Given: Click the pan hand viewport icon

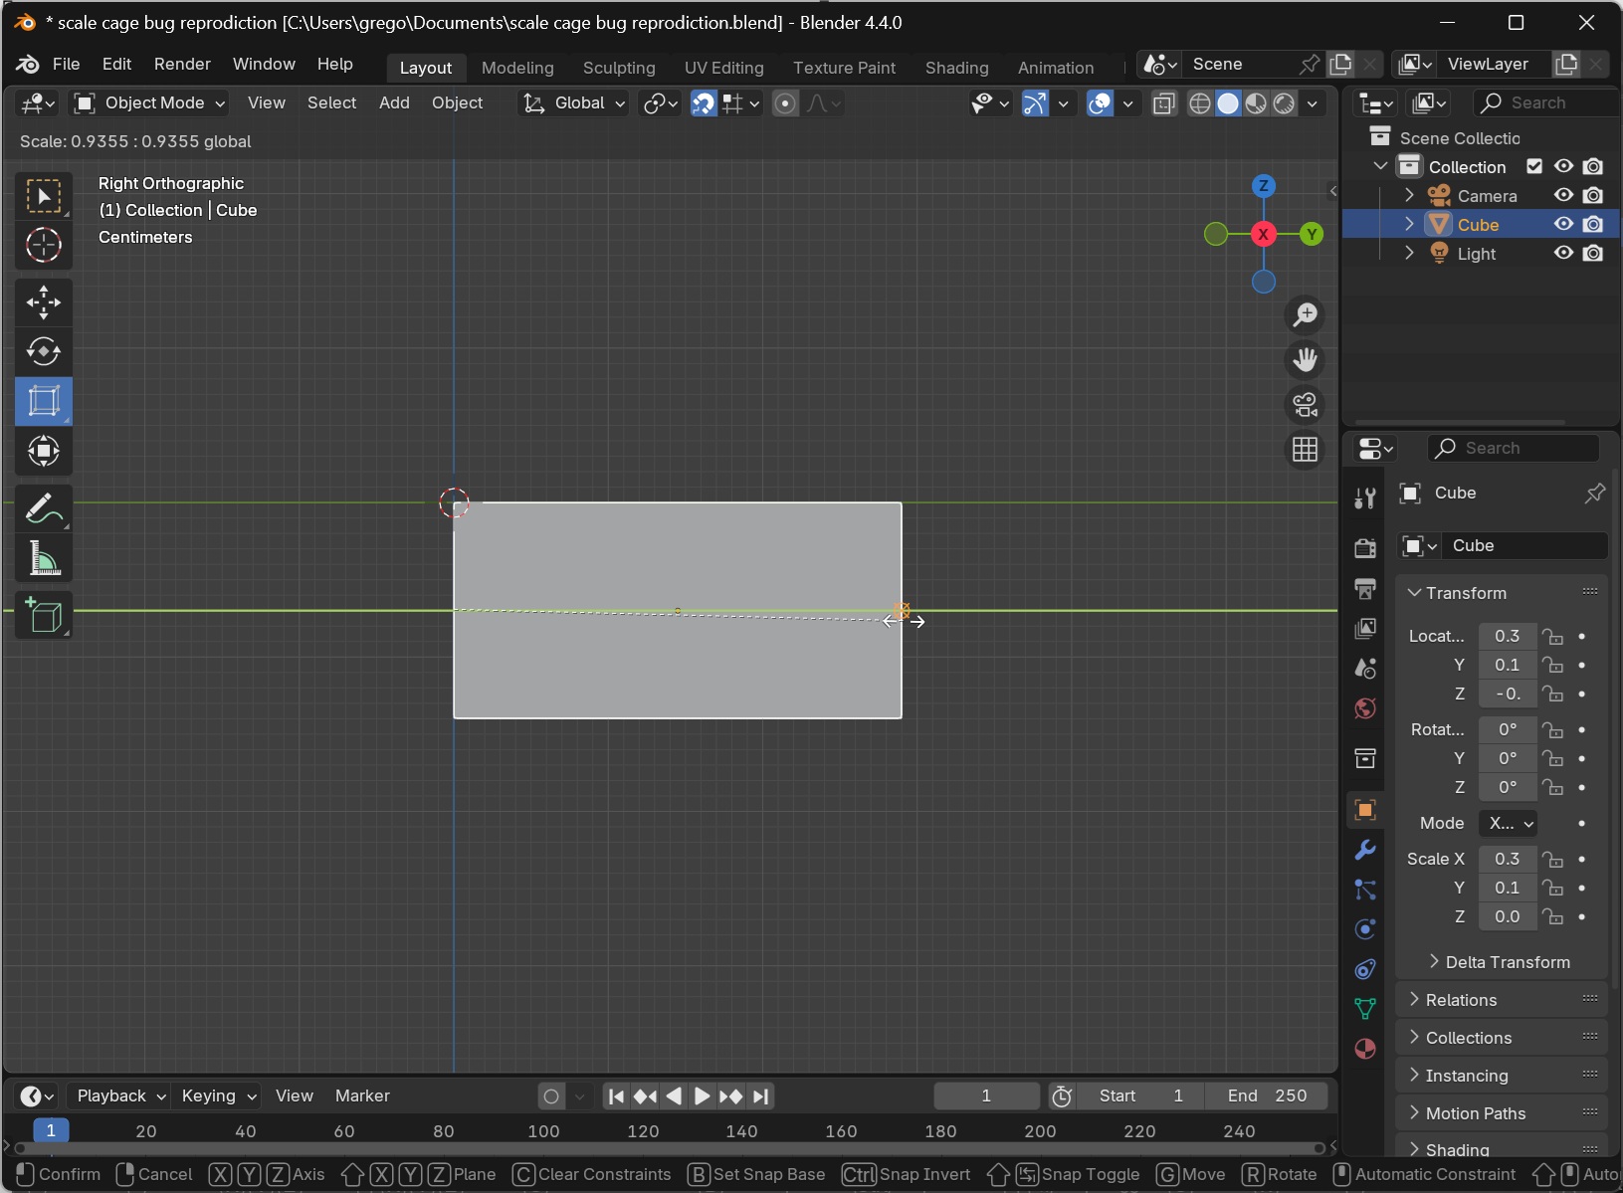Looking at the screenshot, I should click(x=1305, y=360).
